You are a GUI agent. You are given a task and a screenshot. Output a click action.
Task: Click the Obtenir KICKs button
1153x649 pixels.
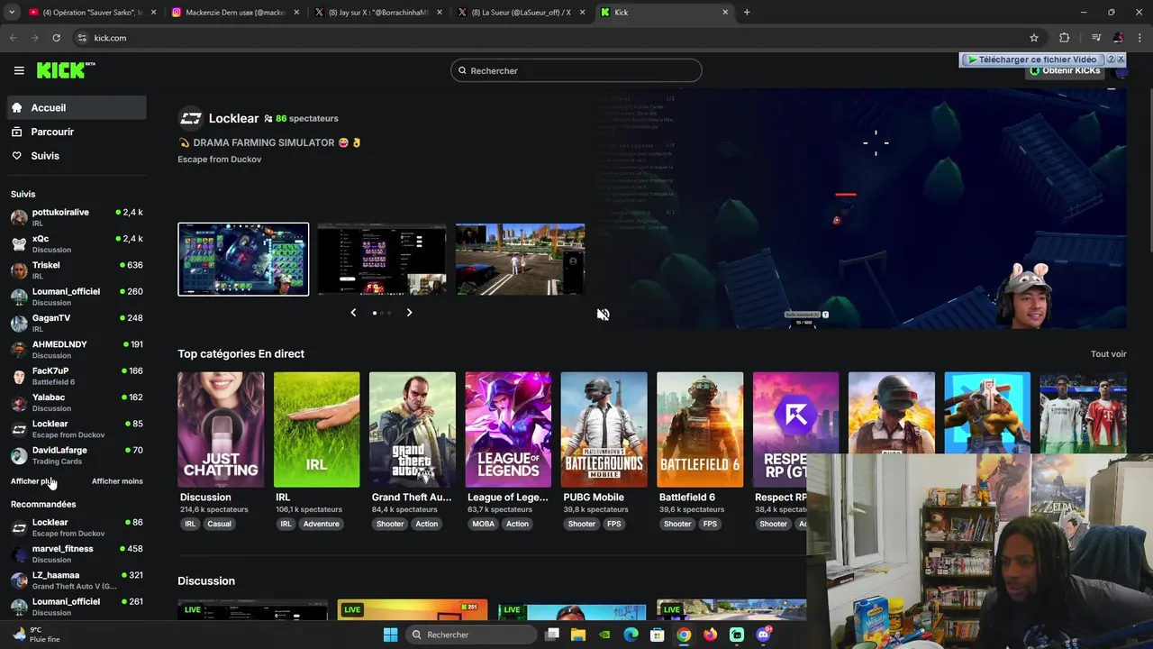point(1065,70)
